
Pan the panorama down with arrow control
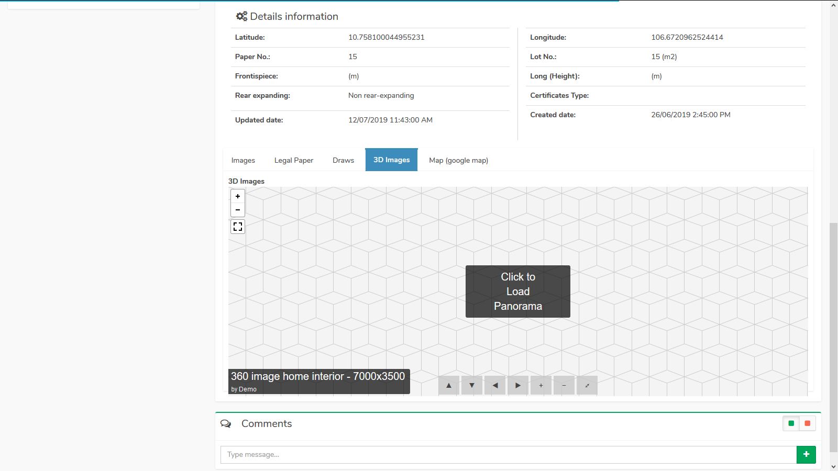click(472, 386)
